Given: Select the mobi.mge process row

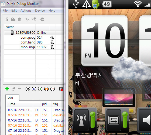Looking at the screenshot, I should click(x=34, y=47).
